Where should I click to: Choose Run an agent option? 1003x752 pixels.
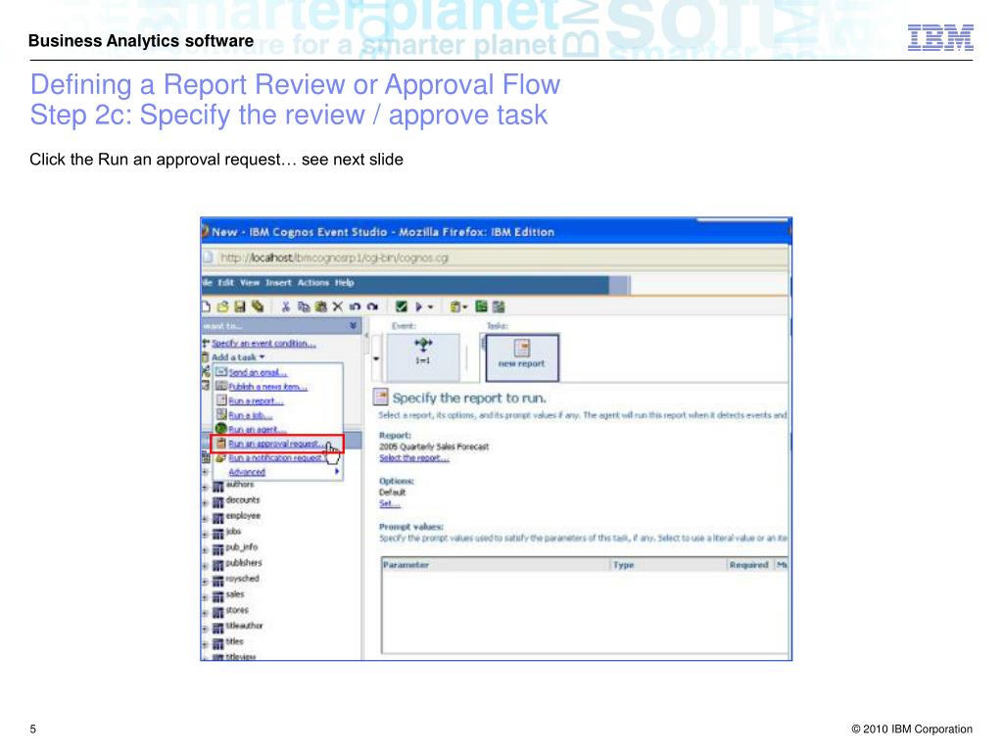[258, 430]
